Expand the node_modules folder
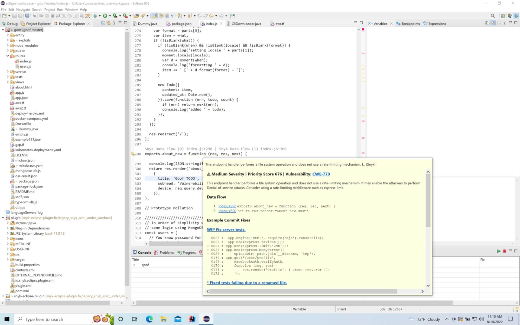The height and width of the screenshot is (325, 520). 8,45
